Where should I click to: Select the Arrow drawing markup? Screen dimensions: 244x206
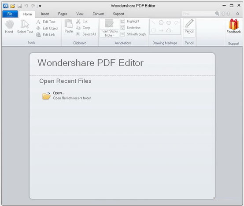coord(161,30)
